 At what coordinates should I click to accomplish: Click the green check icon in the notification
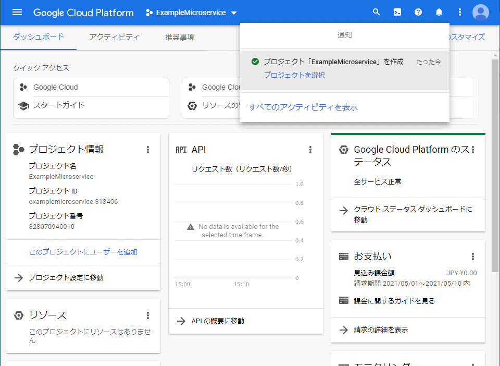point(255,62)
